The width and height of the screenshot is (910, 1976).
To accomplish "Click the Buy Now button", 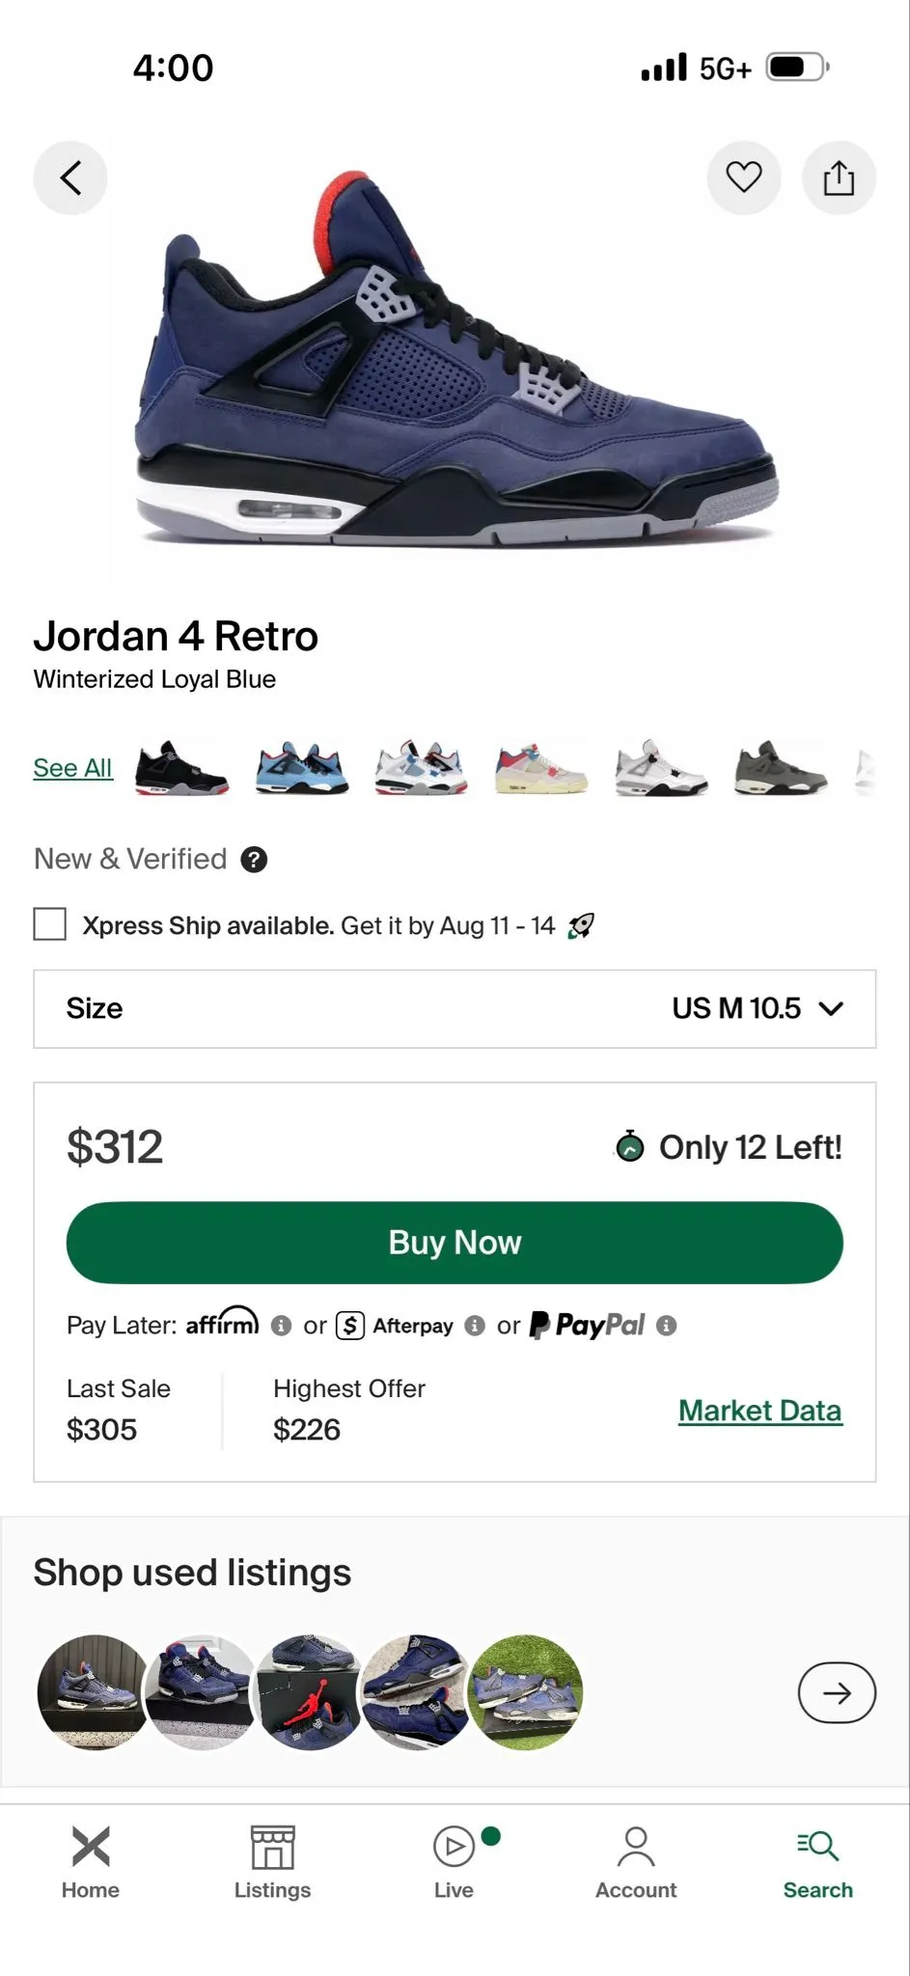I will click(x=455, y=1243).
